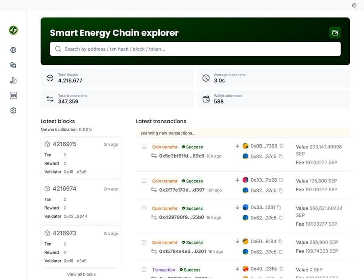Click the magnifier icon in the search bar
The height and width of the screenshot is (278, 364).
click(x=57, y=49)
